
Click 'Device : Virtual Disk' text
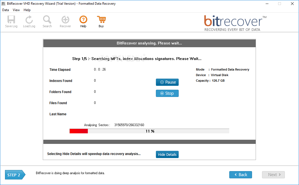[x=212, y=75]
